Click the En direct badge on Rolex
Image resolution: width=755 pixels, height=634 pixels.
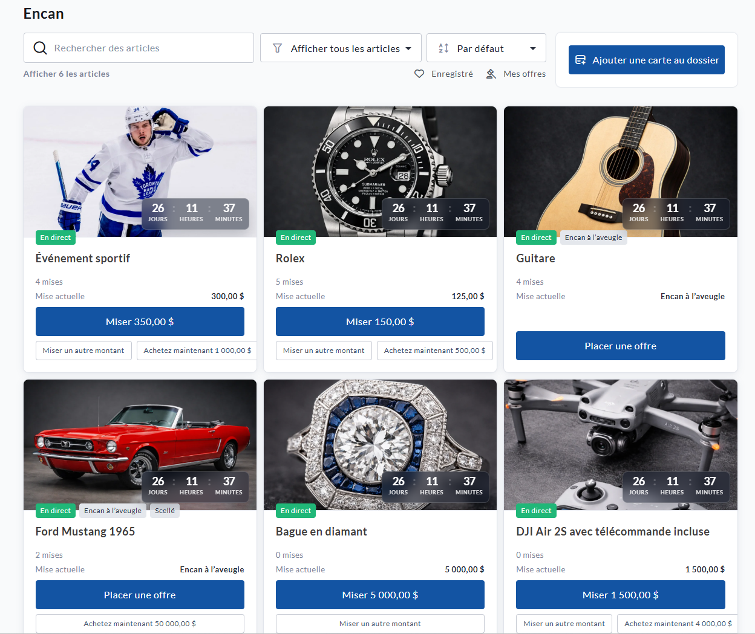coord(296,238)
